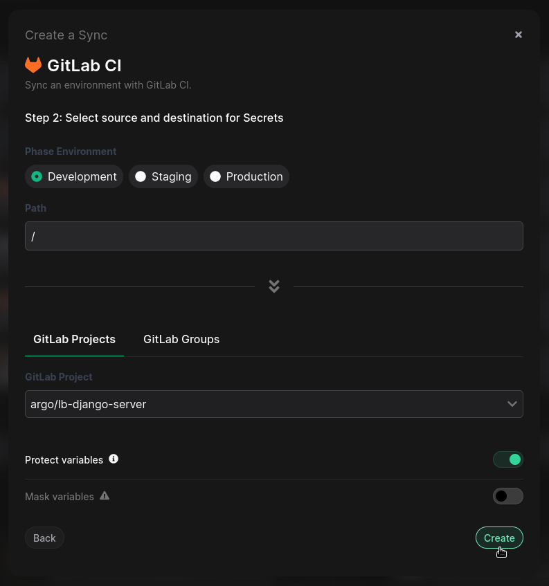Image resolution: width=549 pixels, height=586 pixels.
Task: Click the info icon beside Protect variables
Action: pos(114,459)
